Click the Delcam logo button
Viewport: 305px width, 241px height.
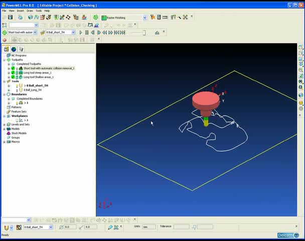click(288, 235)
